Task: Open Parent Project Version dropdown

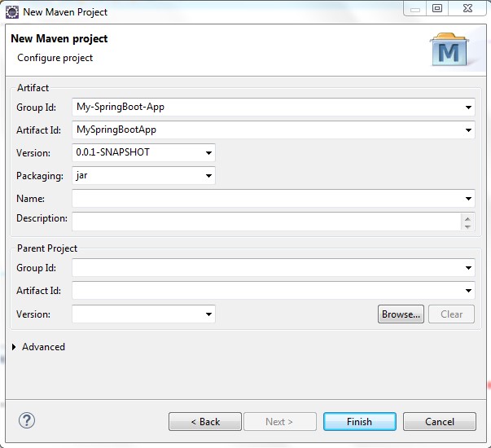Action: [x=208, y=314]
